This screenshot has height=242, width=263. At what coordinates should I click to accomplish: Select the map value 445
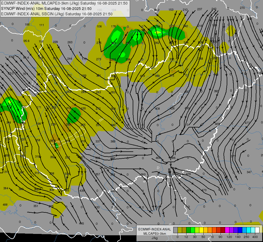(x=81, y=223)
